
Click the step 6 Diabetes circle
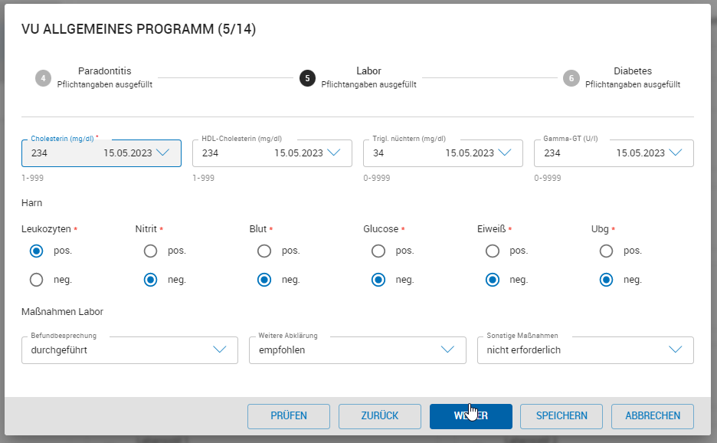(x=571, y=78)
